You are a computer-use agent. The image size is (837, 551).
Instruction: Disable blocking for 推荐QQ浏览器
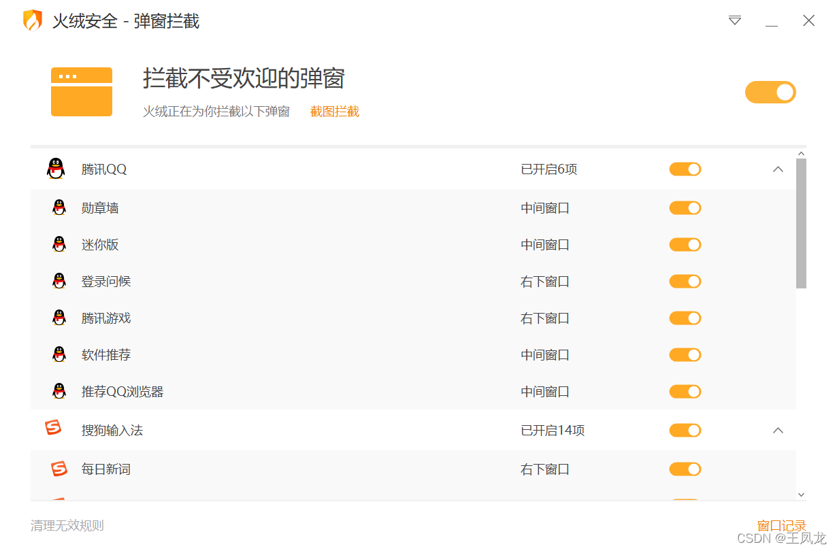(x=685, y=392)
